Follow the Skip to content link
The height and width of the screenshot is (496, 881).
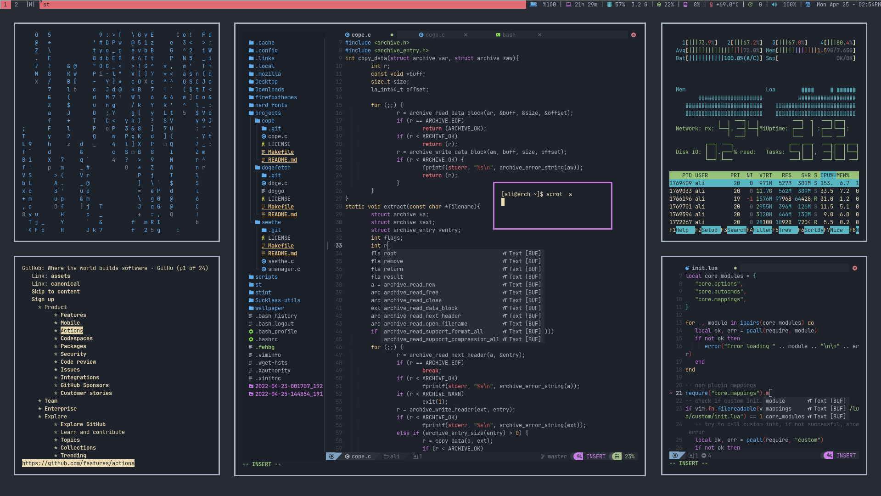[x=56, y=292]
